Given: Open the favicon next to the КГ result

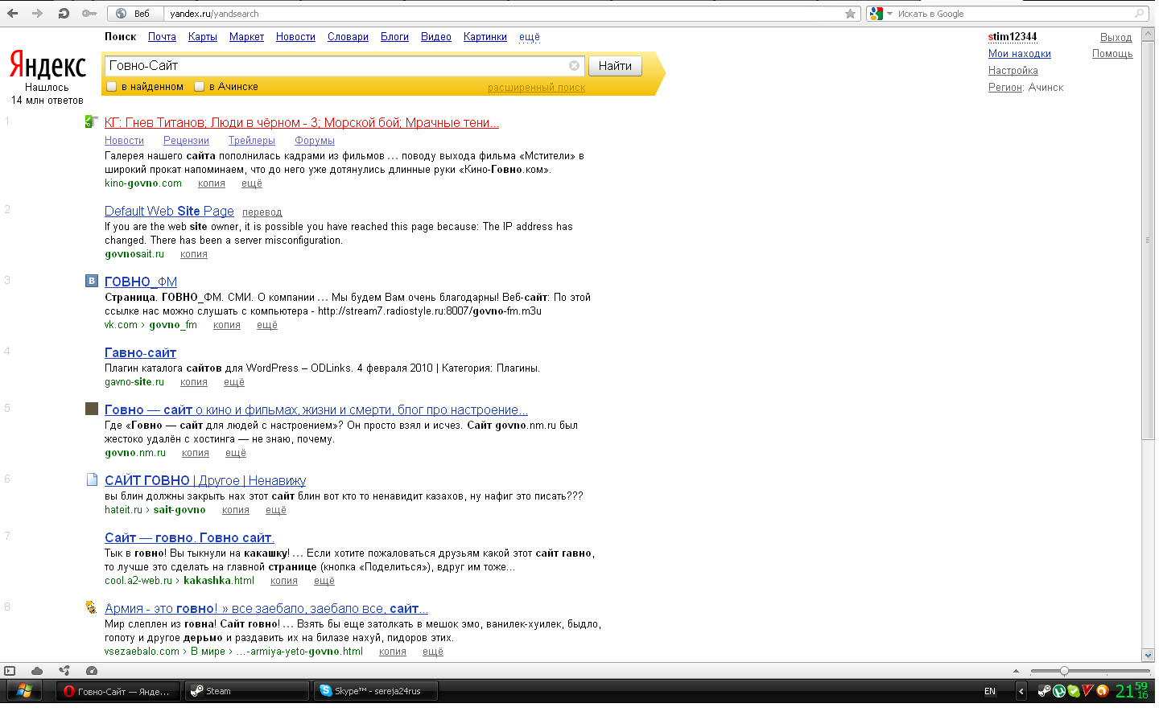Looking at the screenshot, I should (x=92, y=121).
